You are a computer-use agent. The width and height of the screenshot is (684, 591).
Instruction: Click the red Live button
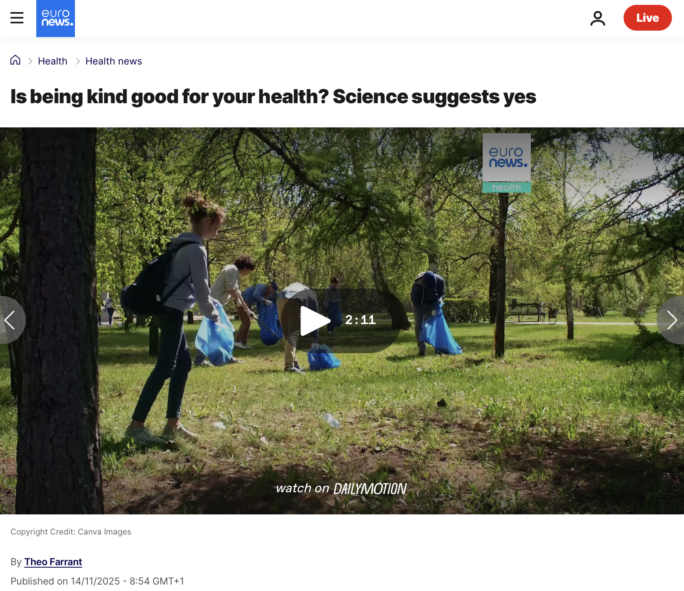pyautogui.click(x=647, y=18)
